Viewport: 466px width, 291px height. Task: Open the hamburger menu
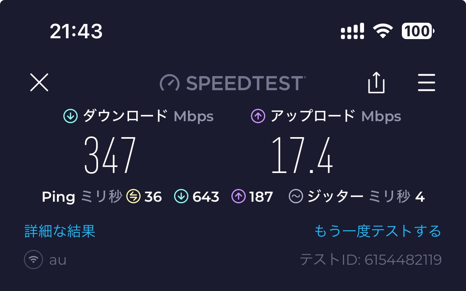[x=427, y=83]
